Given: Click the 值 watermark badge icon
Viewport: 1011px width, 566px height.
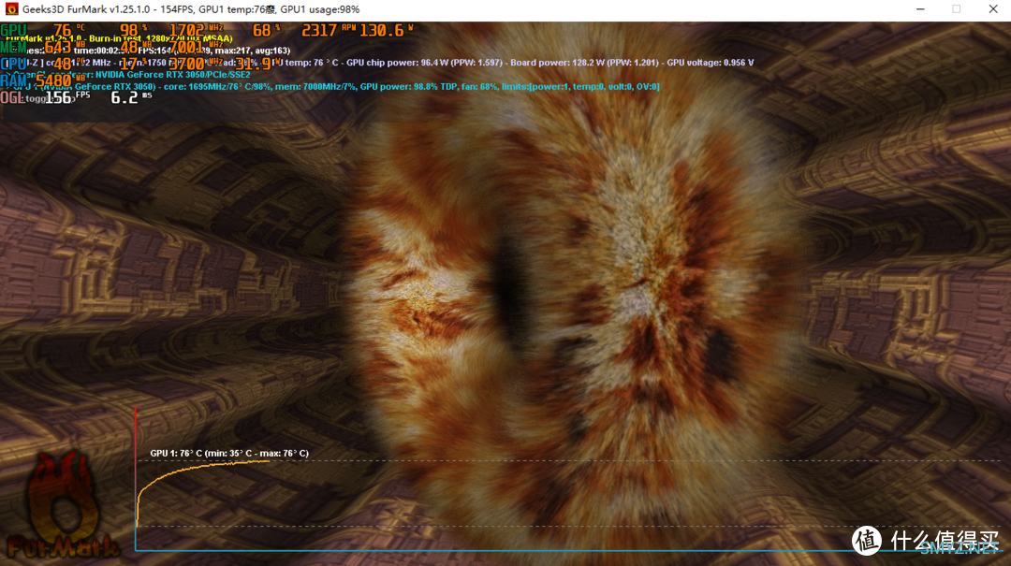Looking at the screenshot, I should (x=866, y=540).
